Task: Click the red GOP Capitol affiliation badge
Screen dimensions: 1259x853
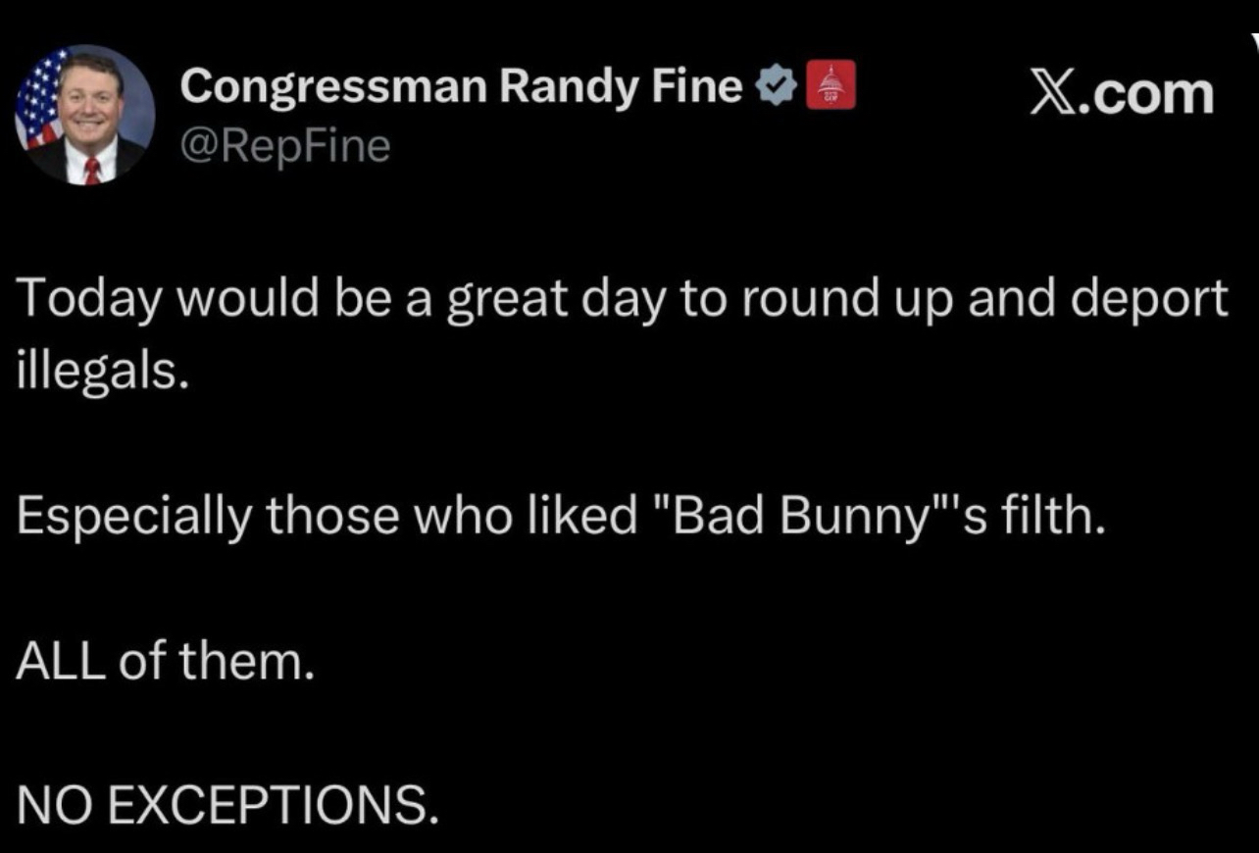Action: point(830,86)
